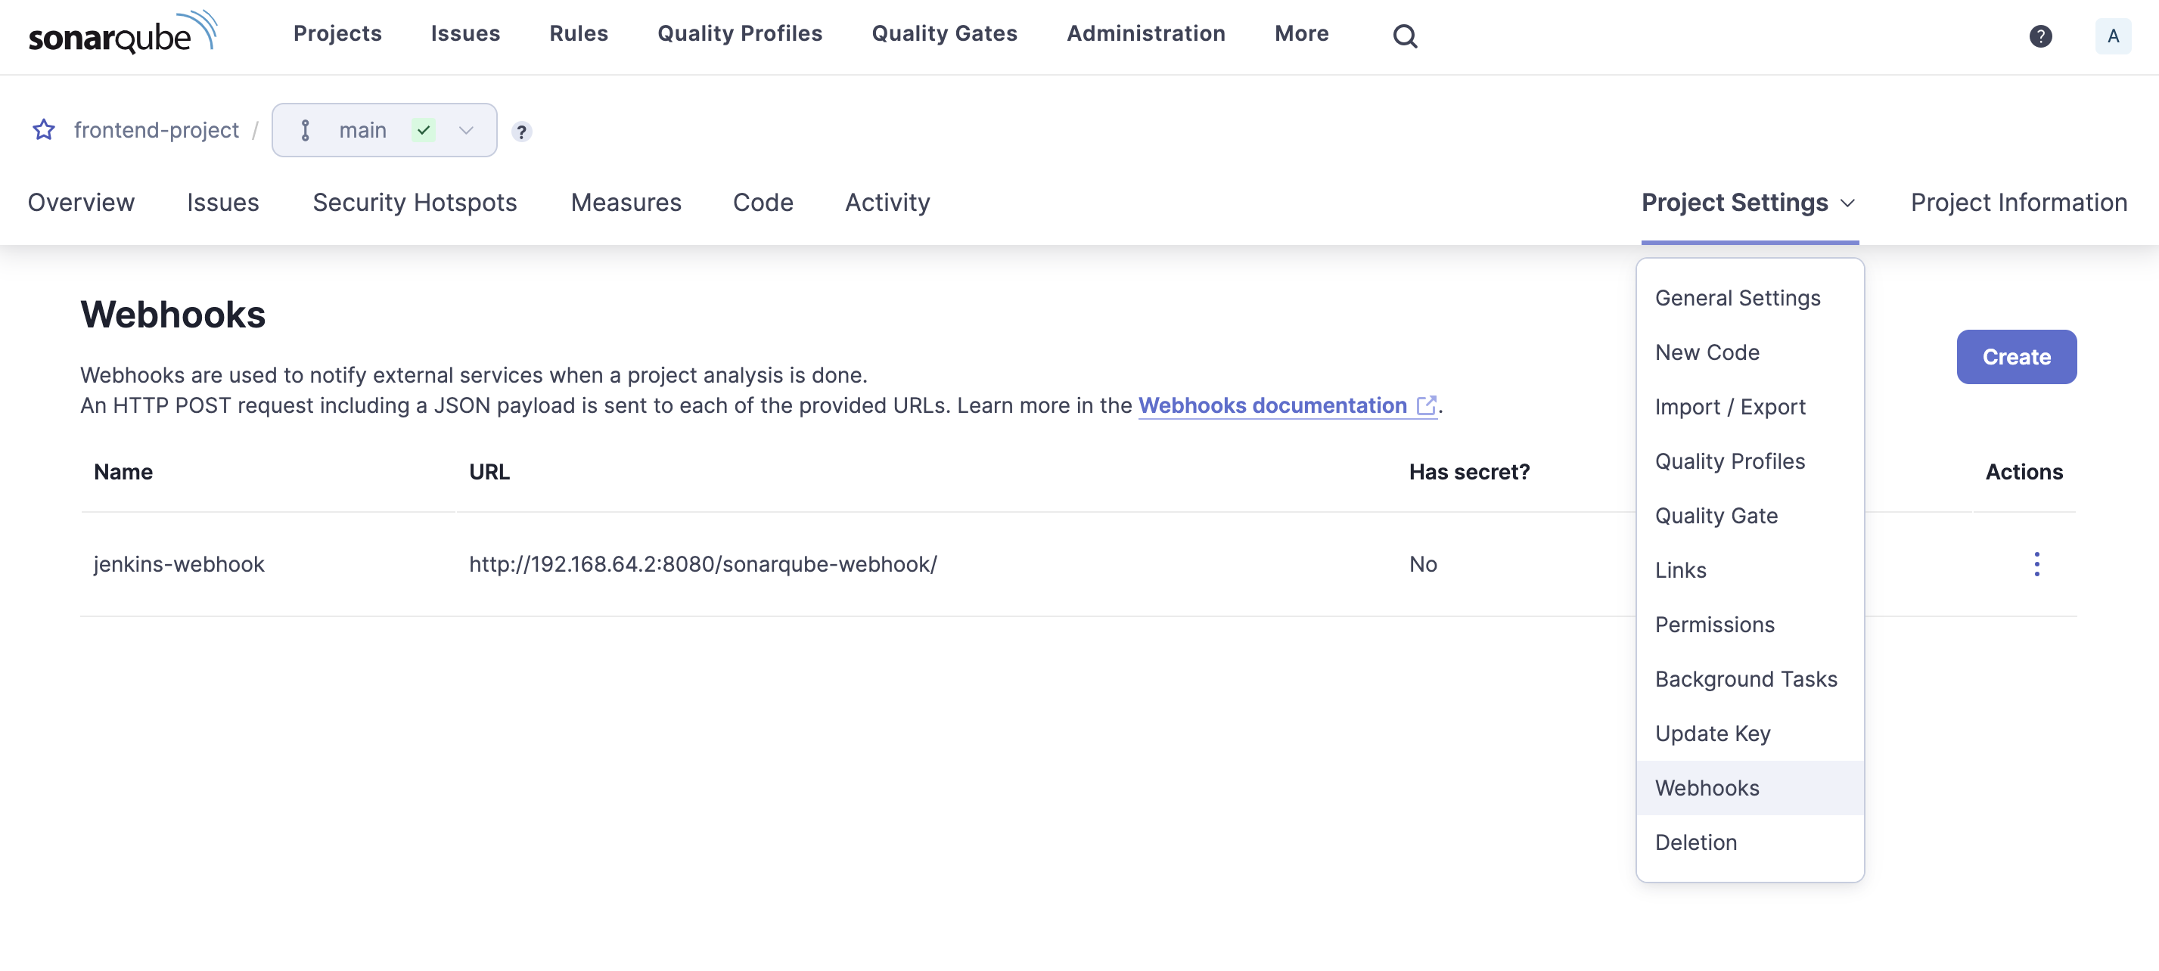Collapse the Project Settings dropdown

1748,203
